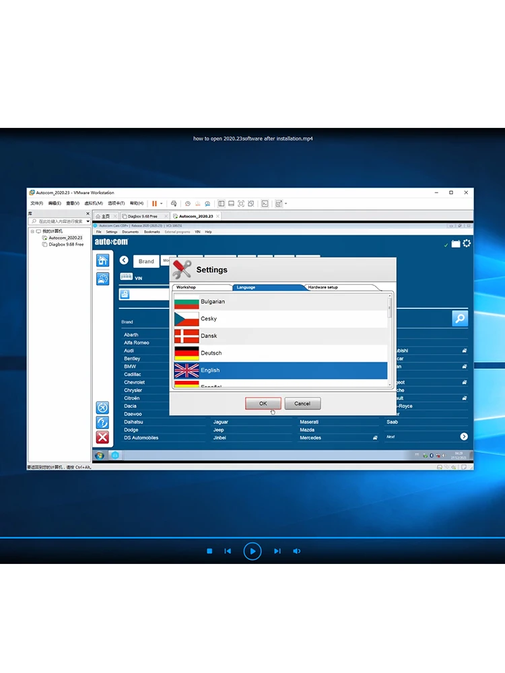Viewport: 505px width, 673px height.
Task: Open the Bookmarks menu in Autocom
Action: [x=151, y=232]
